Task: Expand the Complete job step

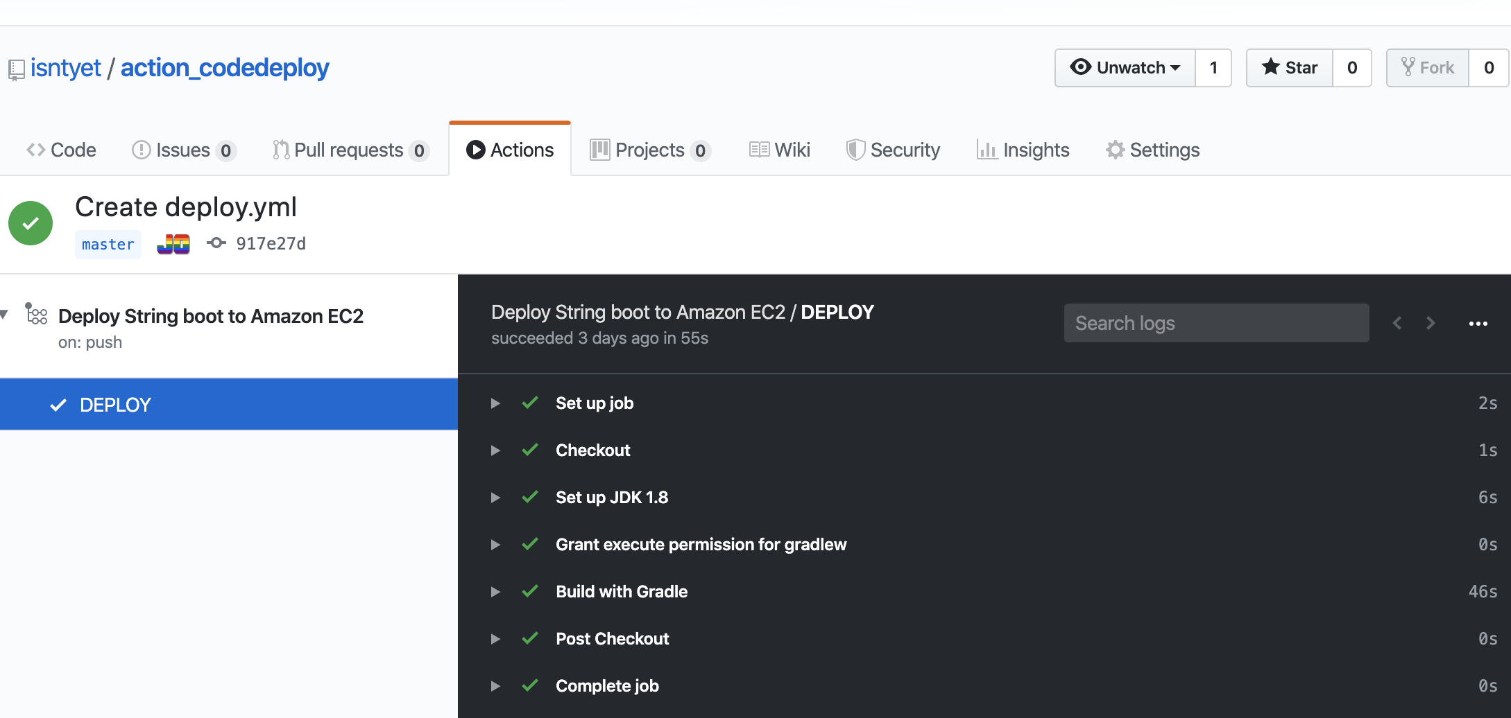Action: (495, 686)
